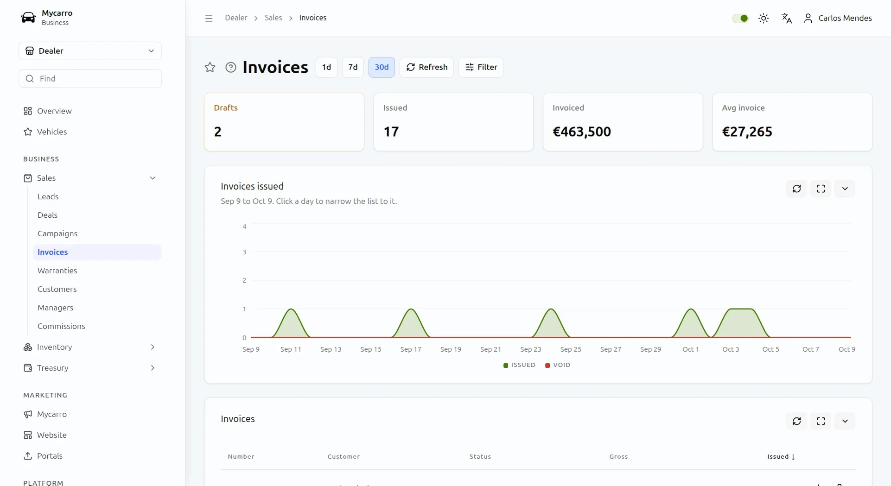
Task: Go to Overview in sidebar
Action: 54,111
